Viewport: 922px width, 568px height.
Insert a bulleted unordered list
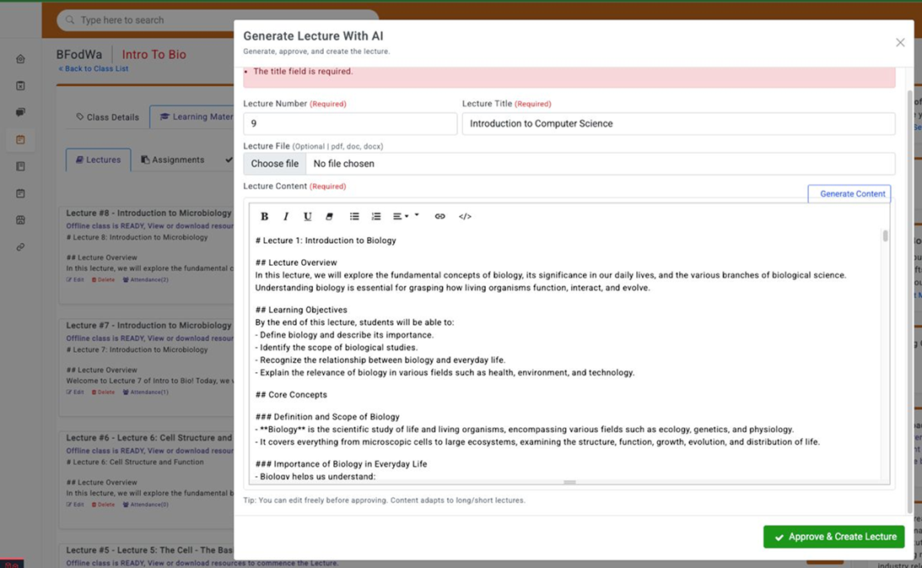354,217
